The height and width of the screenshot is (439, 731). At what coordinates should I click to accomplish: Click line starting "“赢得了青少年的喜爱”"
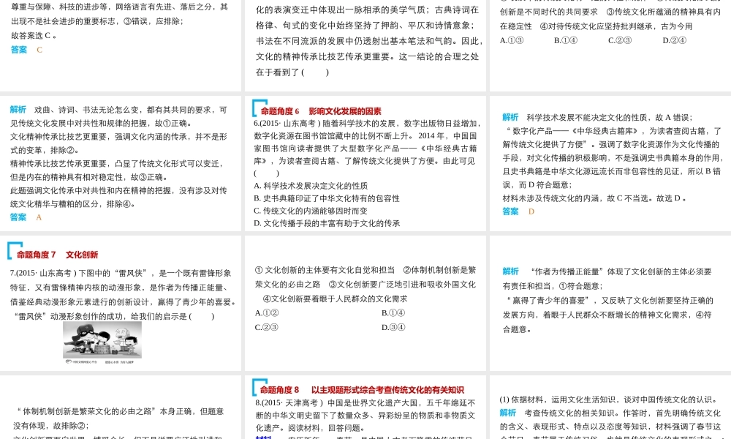(x=610, y=301)
